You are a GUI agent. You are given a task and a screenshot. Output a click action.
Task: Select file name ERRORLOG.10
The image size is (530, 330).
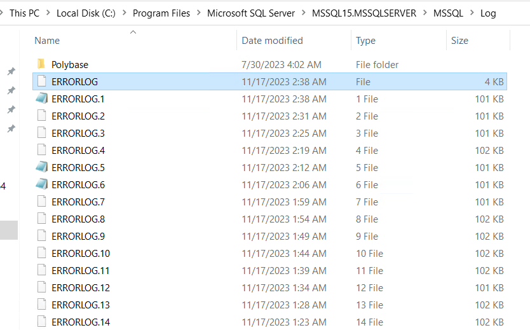81,254
